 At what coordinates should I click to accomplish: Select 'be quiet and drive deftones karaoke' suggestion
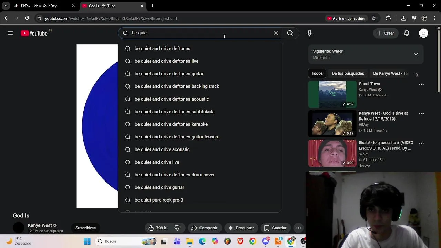click(199, 124)
